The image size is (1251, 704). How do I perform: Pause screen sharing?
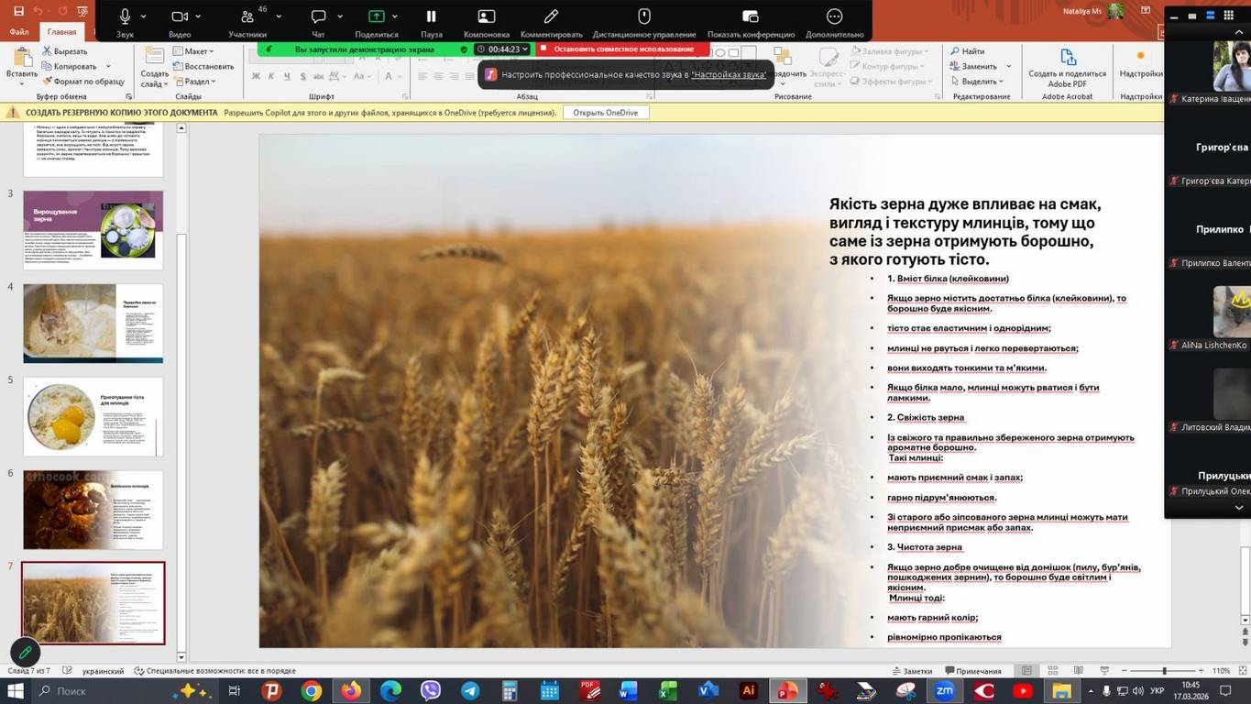tap(431, 17)
